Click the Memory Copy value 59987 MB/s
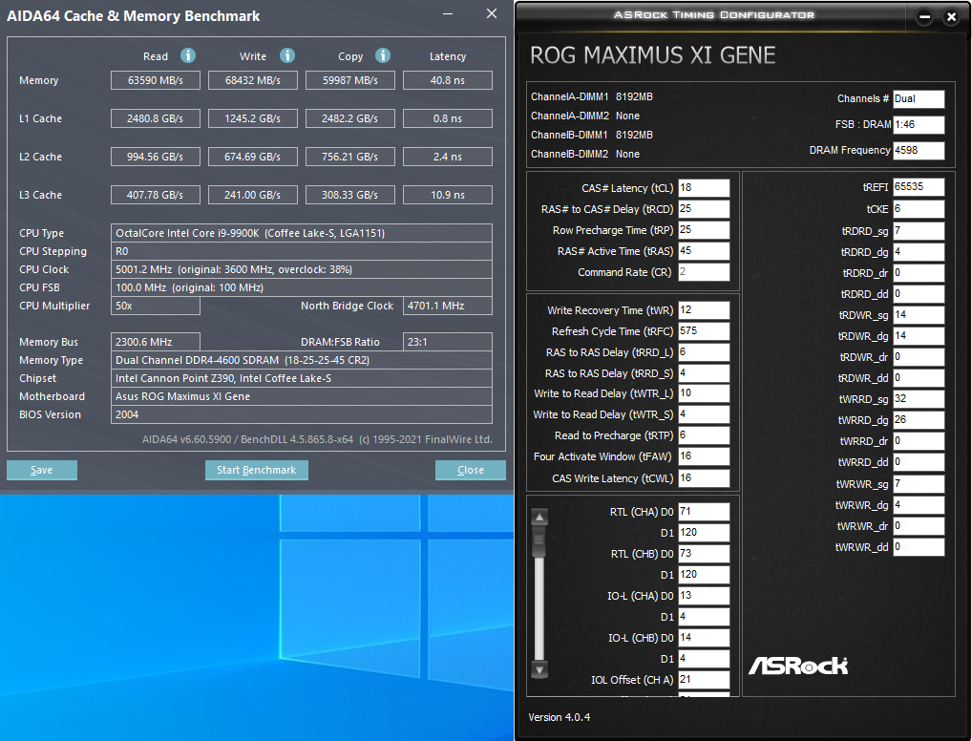Viewport: 972px width, 741px height. click(x=350, y=80)
